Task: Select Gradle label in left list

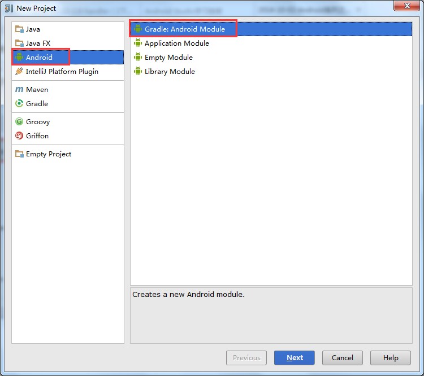Action: pyautogui.click(x=37, y=104)
